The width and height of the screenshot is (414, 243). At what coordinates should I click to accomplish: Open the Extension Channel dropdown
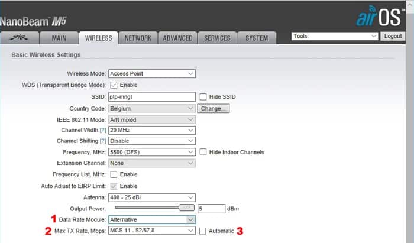click(152, 163)
